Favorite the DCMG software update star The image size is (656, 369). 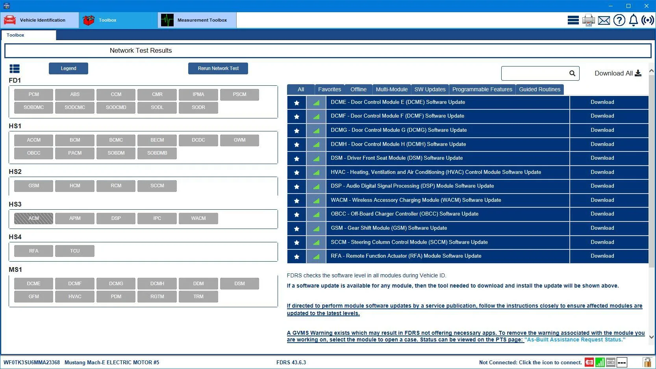click(x=297, y=131)
